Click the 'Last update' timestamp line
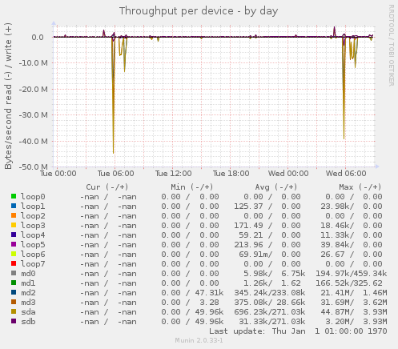Viewport: 398px width, 349px height. [x=298, y=331]
